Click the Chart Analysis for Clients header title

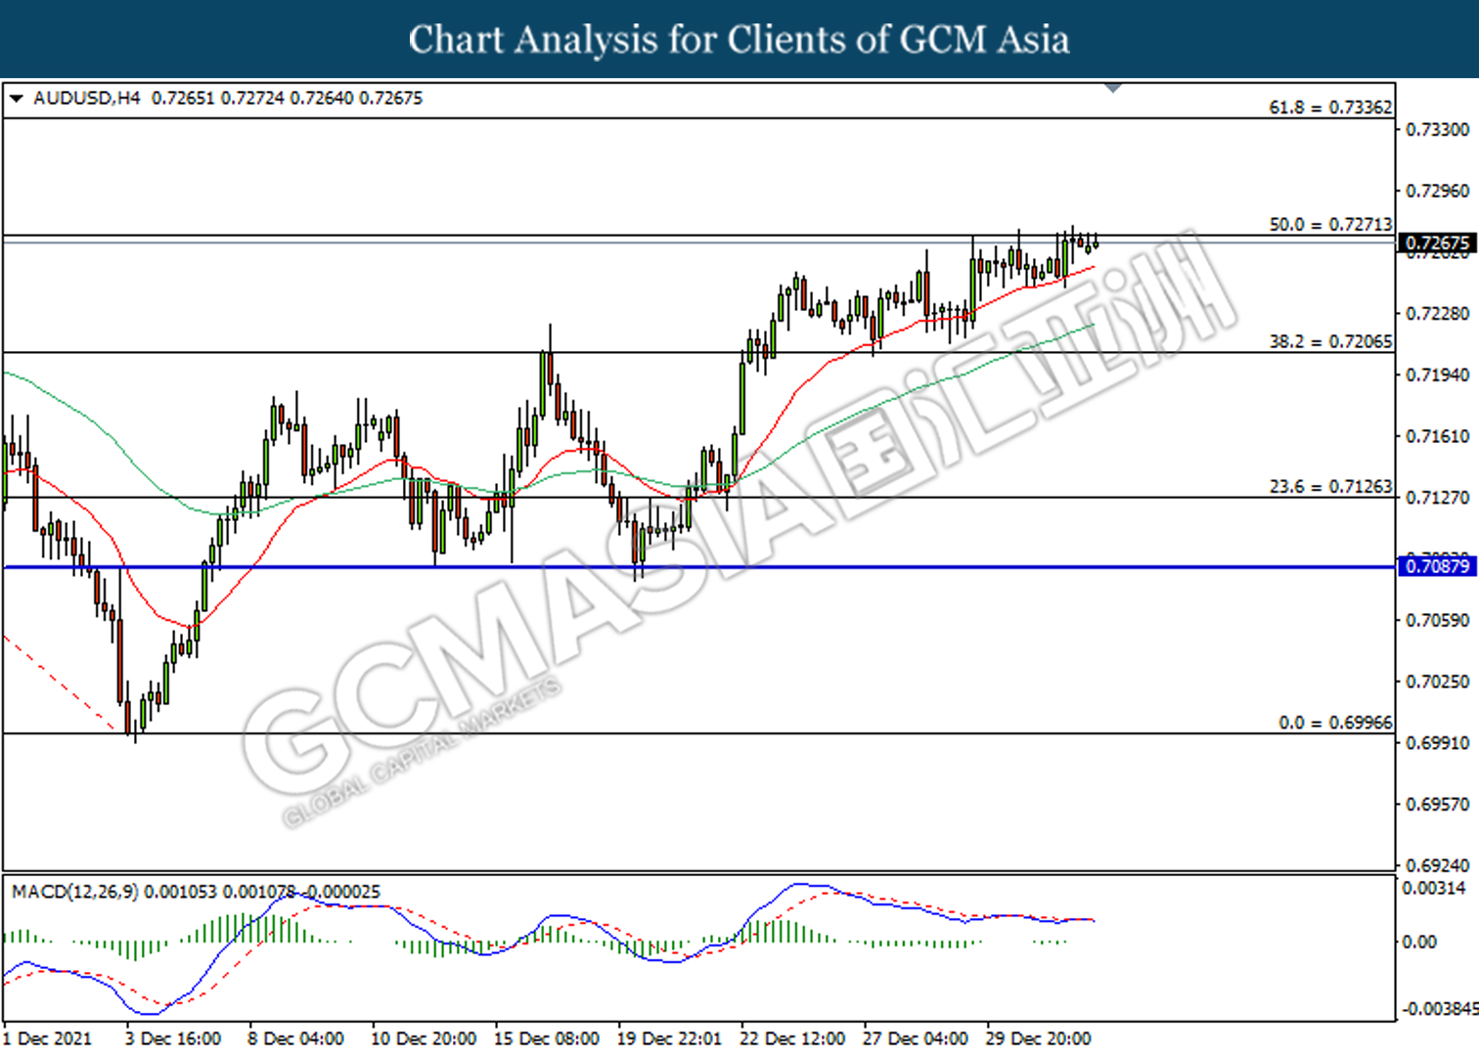pos(739,39)
